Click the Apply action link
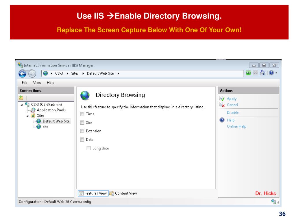296x222 pixels. point(232,99)
